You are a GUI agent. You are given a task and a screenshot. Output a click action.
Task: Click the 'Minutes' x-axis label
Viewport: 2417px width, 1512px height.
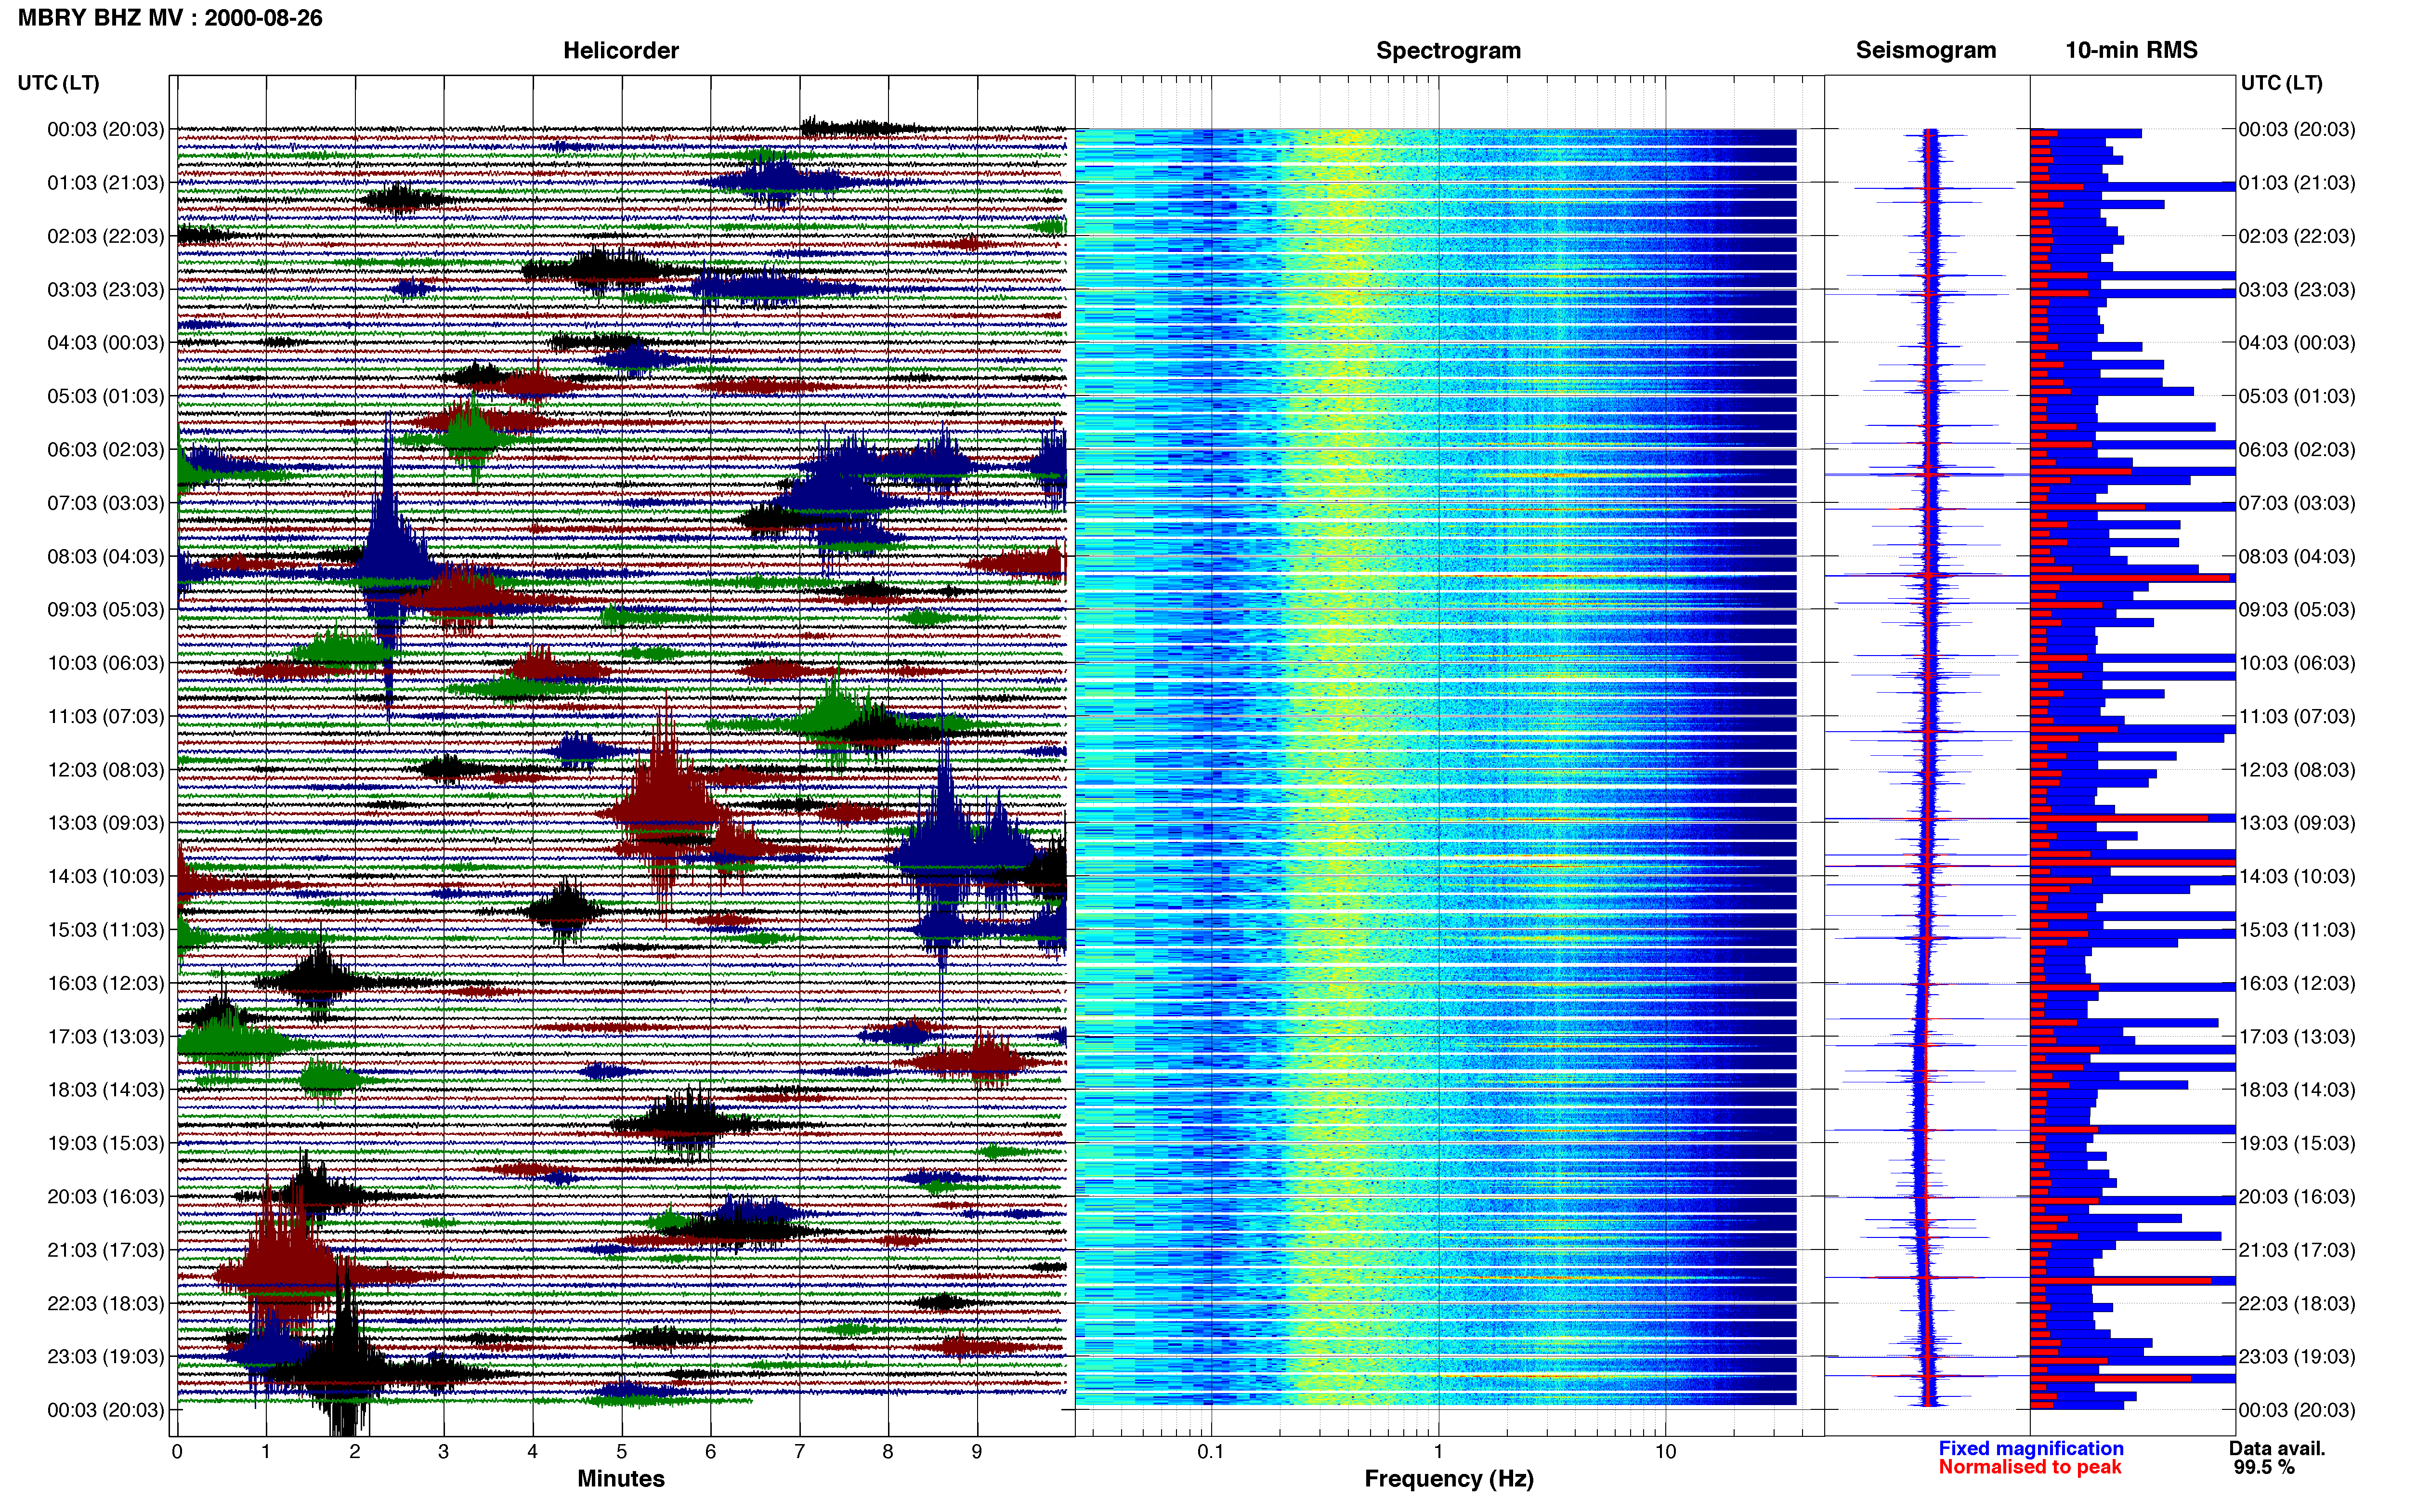pyautogui.click(x=621, y=1479)
